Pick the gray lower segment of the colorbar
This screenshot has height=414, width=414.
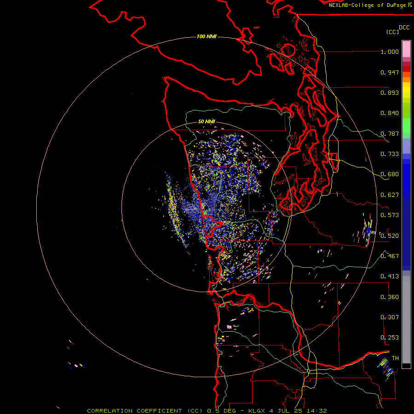[406, 320]
